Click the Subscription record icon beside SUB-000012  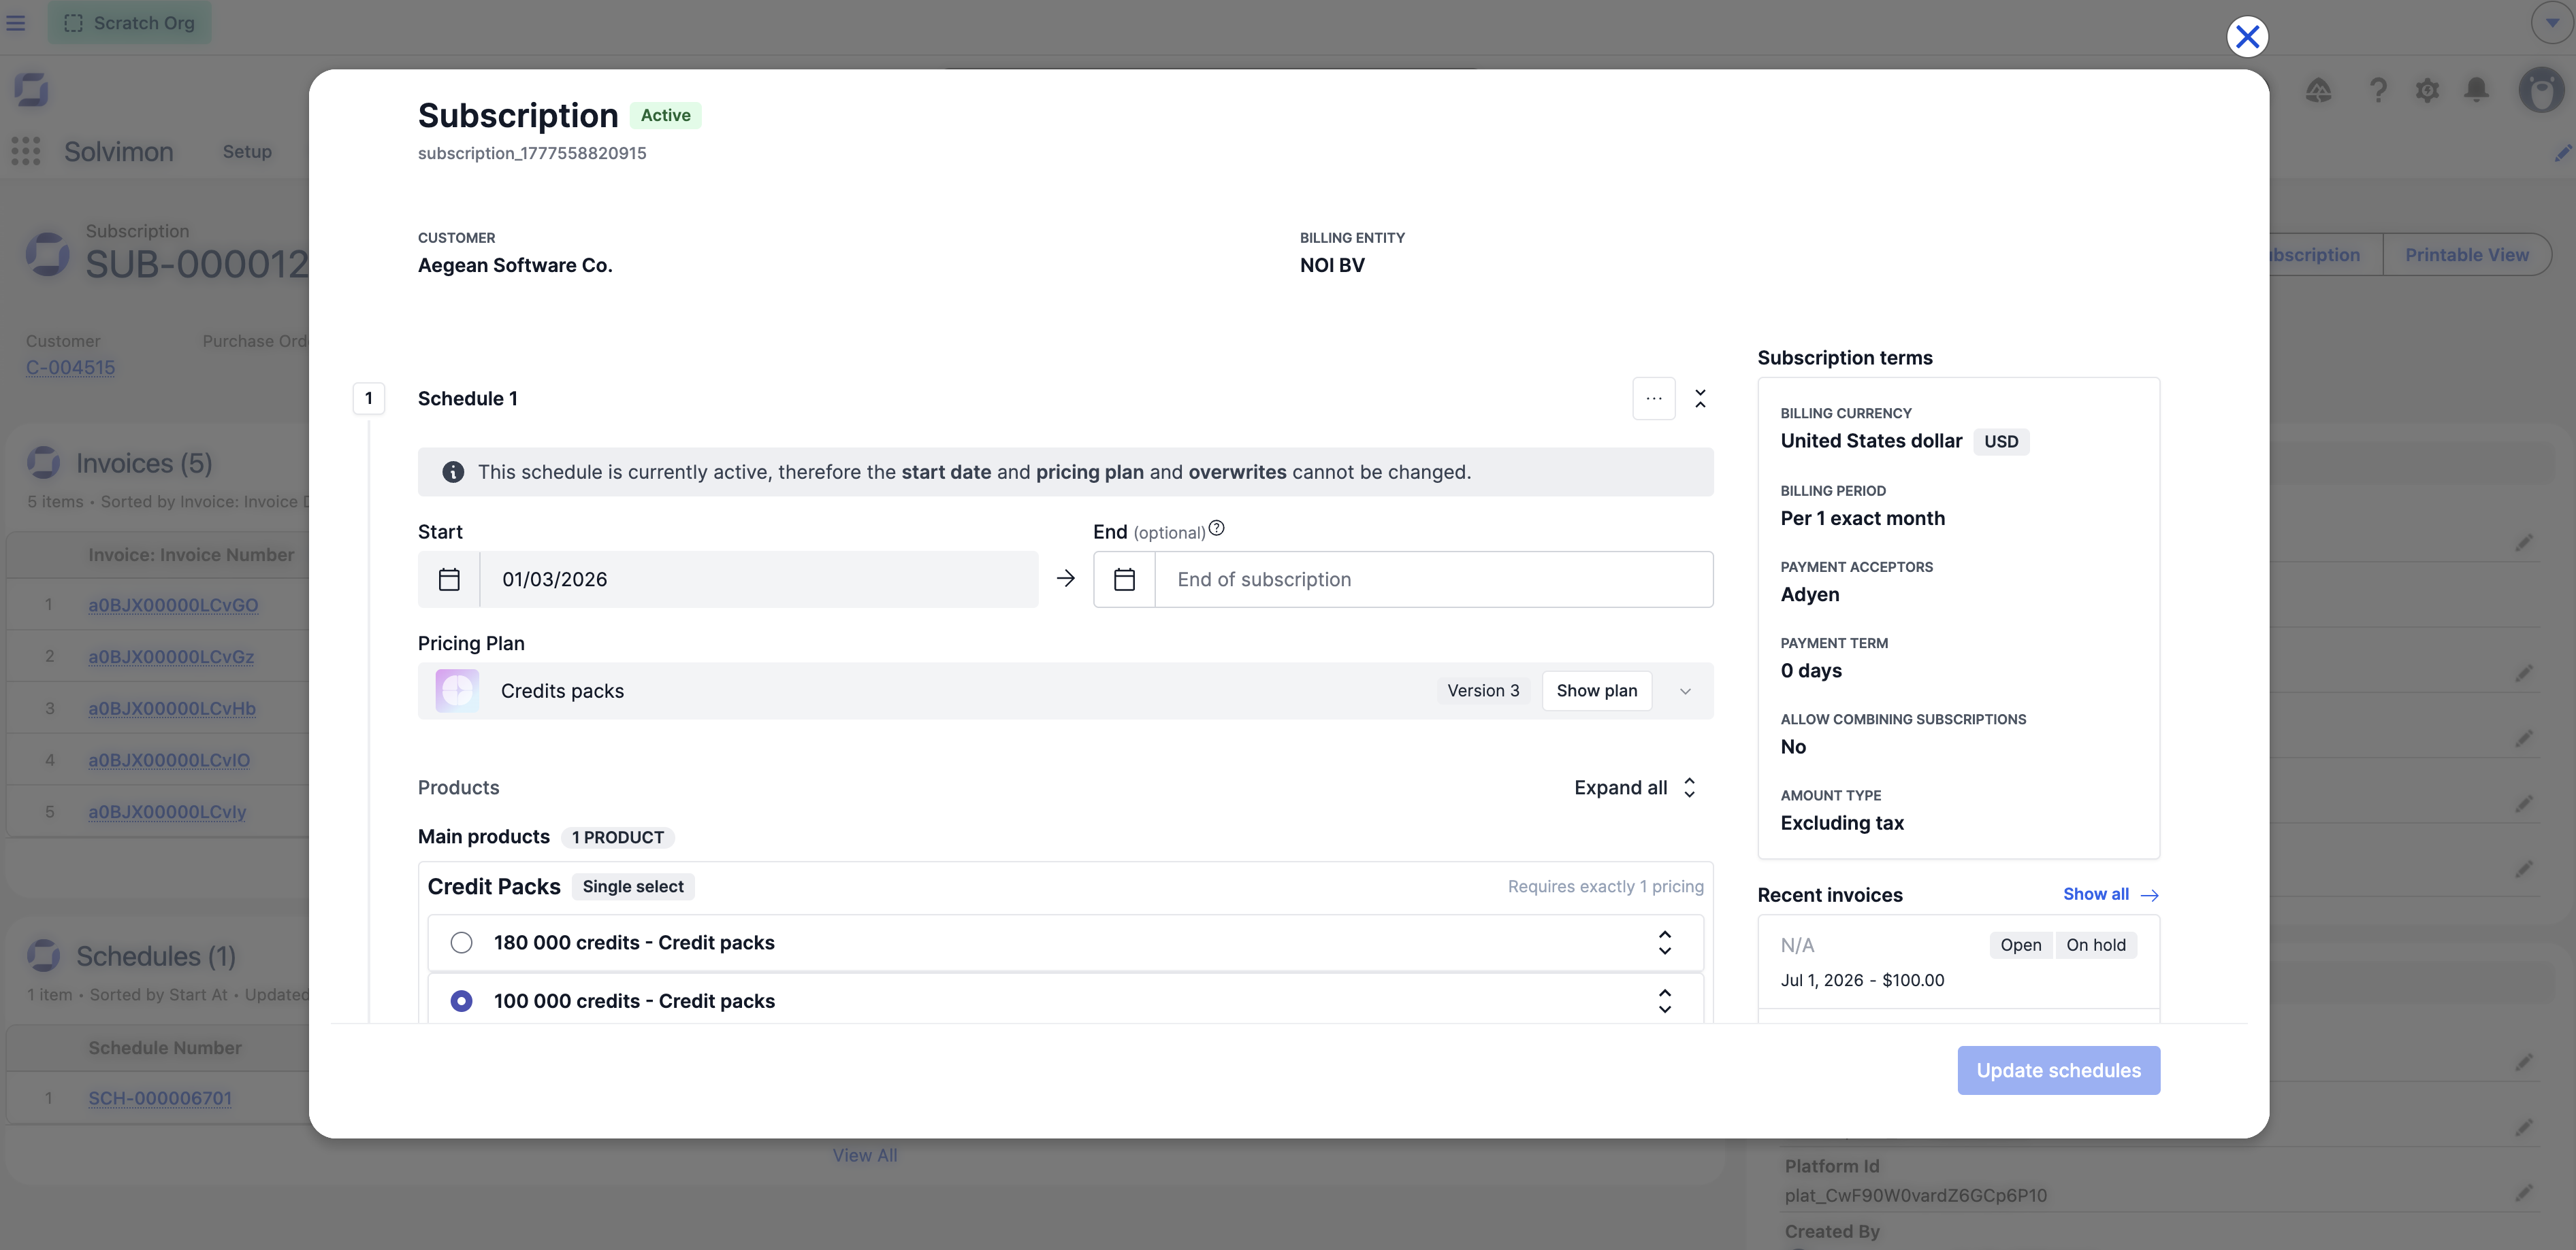47,254
